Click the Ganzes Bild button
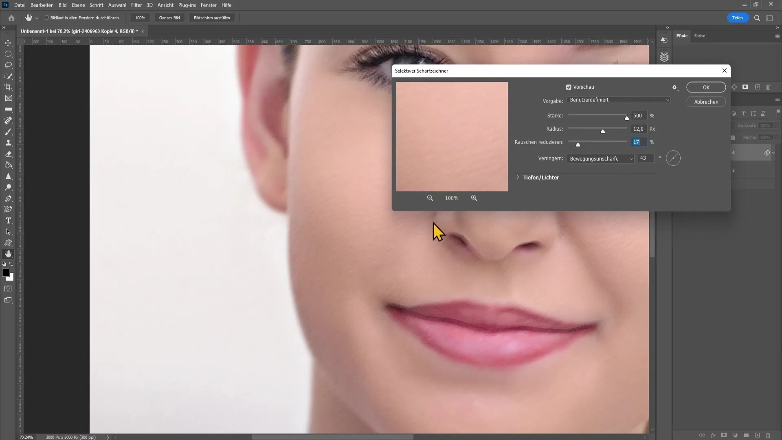This screenshot has height=440, width=782. click(169, 18)
